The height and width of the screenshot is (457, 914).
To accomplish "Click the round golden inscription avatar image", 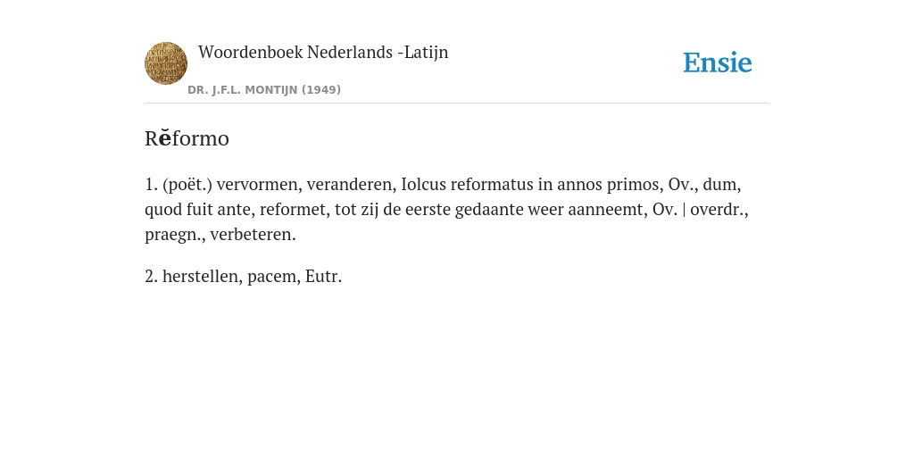I will click(166, 63).
